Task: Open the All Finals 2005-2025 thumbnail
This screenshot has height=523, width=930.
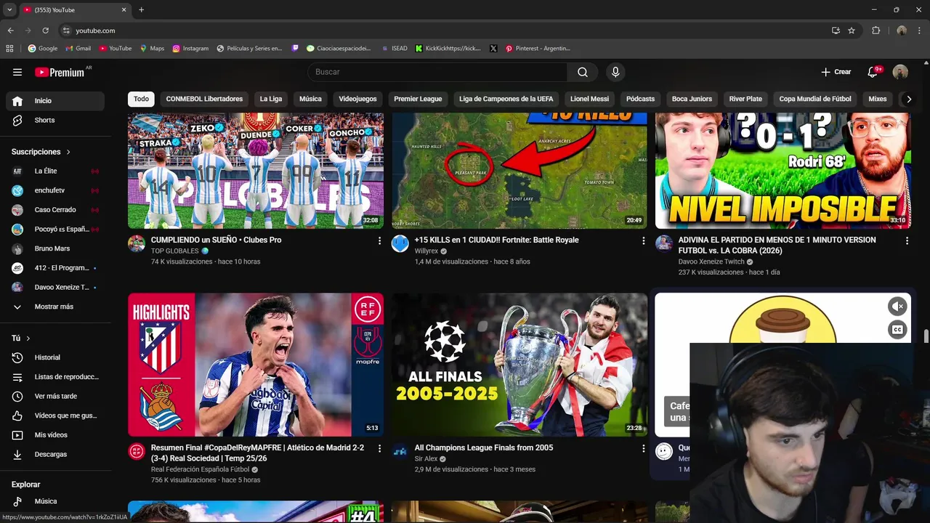Action: pyautogui.click(x=519, y=365)
